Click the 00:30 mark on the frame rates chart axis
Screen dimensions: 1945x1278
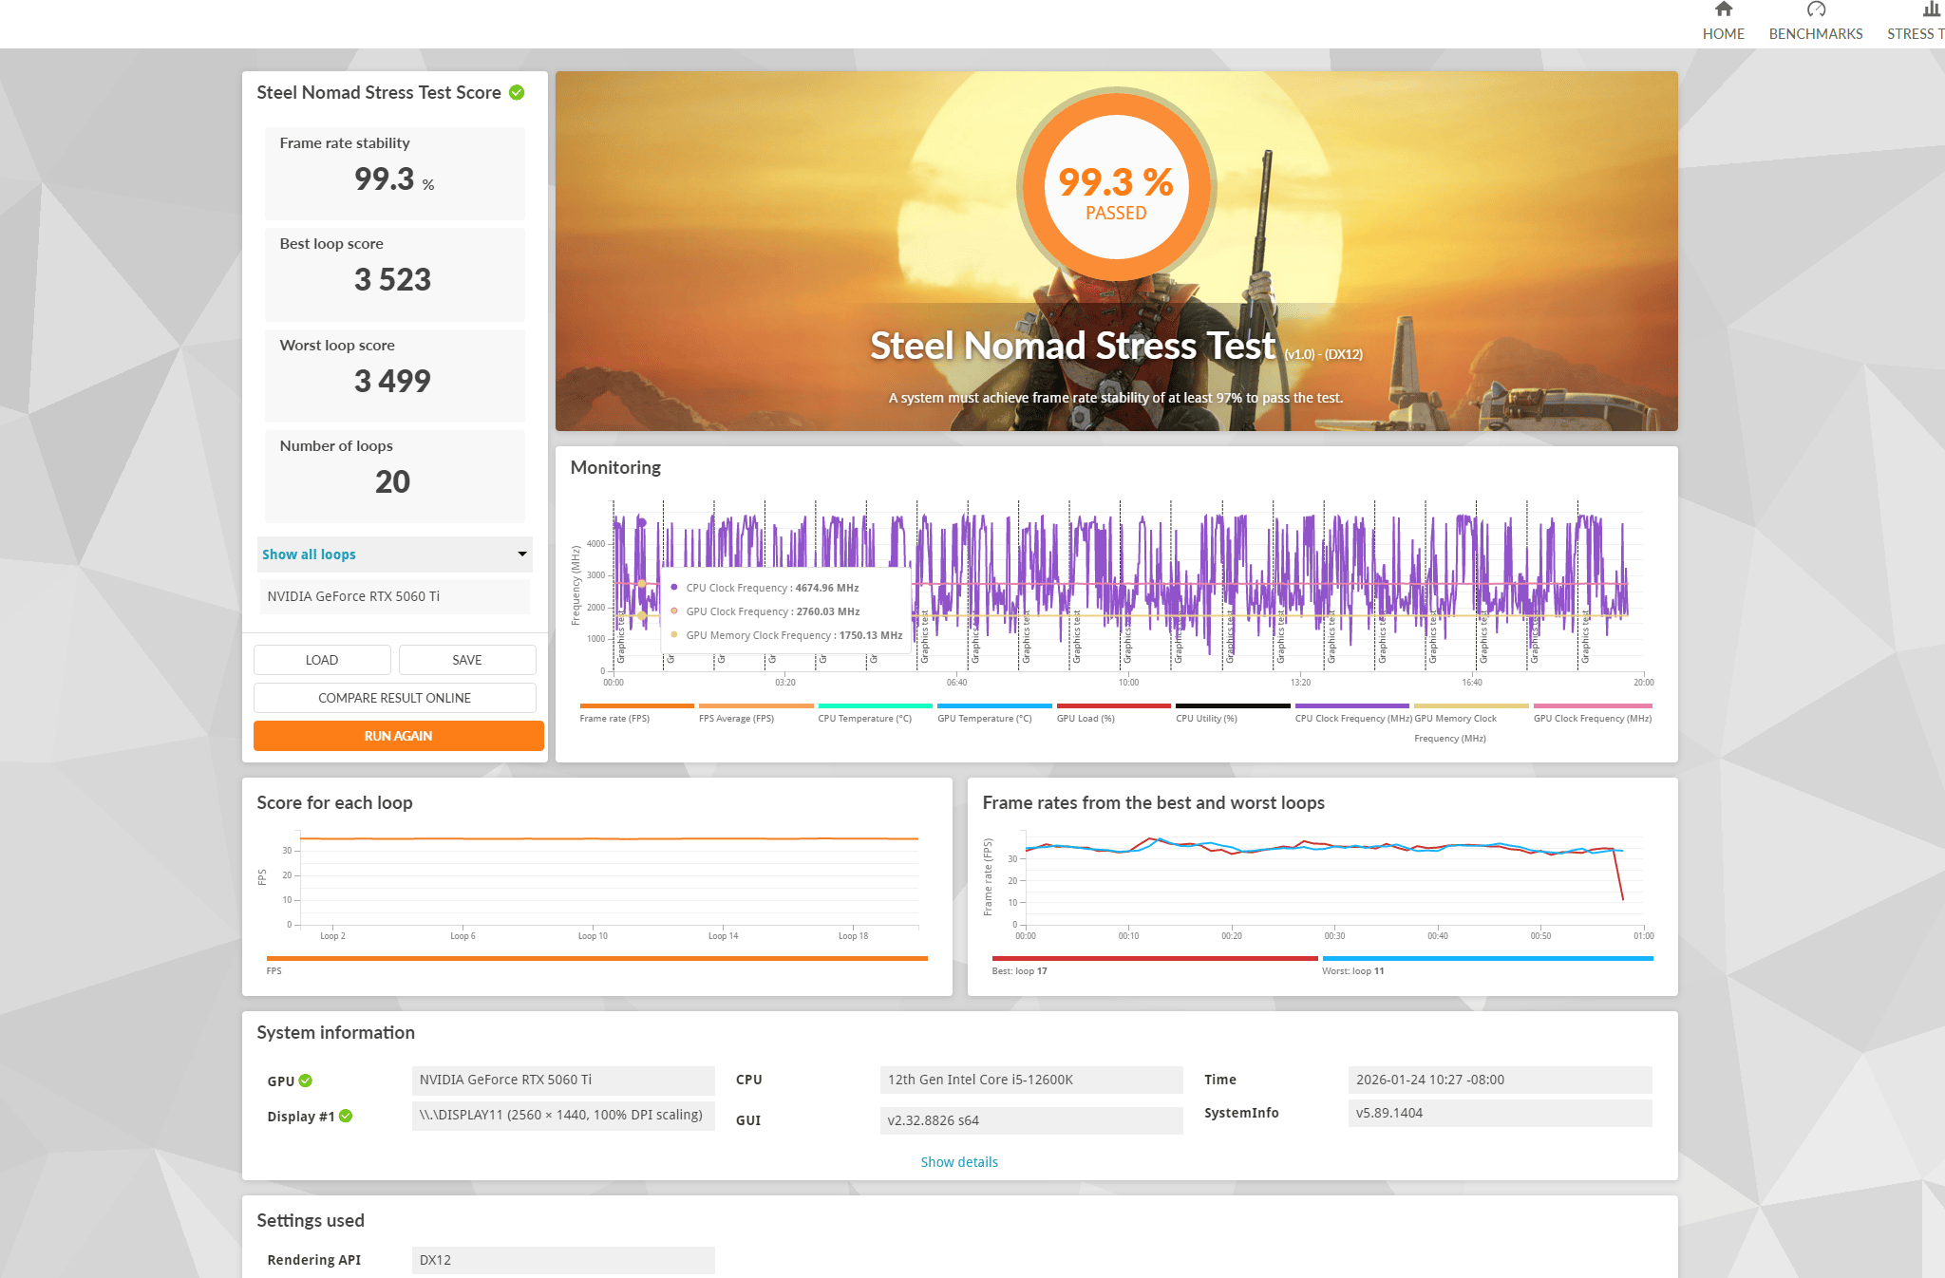[x=1334, y=936]
